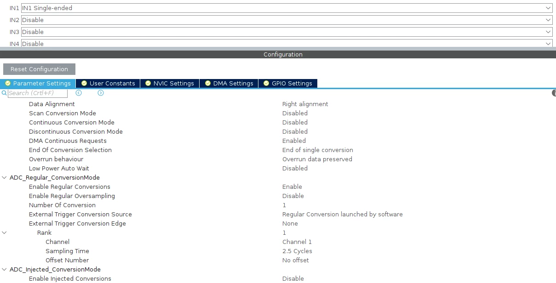Click the Overrun data preserved value
Image resolution: width=556 pixels, height=283 pixels.
pyautogui.click(x=317, y=159)
